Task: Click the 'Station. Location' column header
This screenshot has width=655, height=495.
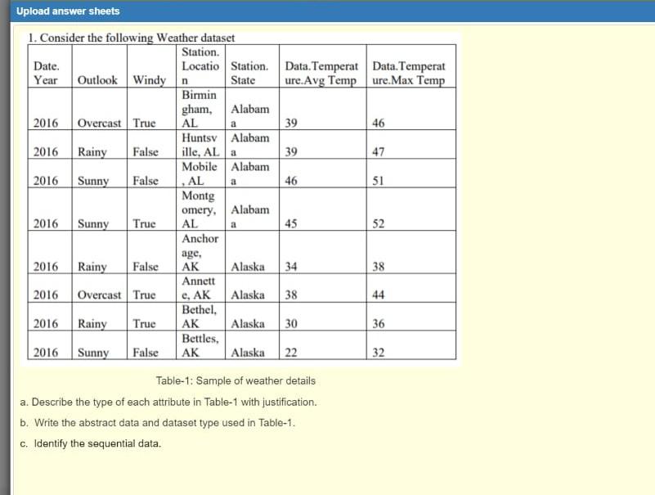Action: [x=200, y=65]
